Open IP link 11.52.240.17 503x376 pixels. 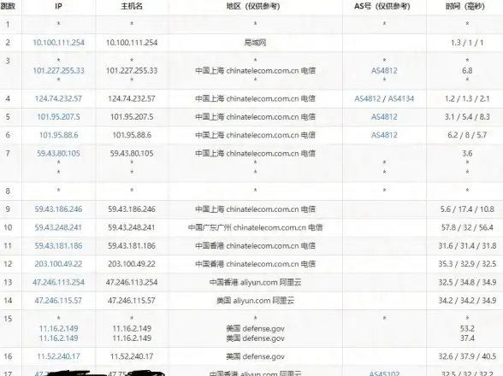[x=58, y=356]
